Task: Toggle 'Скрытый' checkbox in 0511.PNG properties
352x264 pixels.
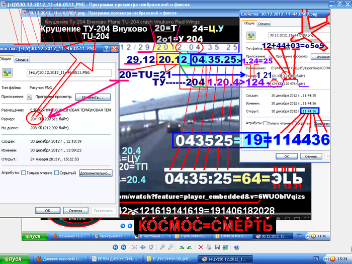Action: (56, 172)
